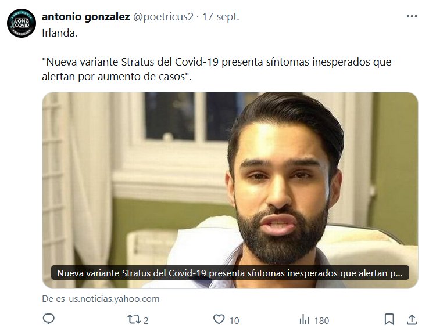Viewport: 429px width, 332px height.
Task: Open the three-dot more options menu
Action: pos(412,16)
